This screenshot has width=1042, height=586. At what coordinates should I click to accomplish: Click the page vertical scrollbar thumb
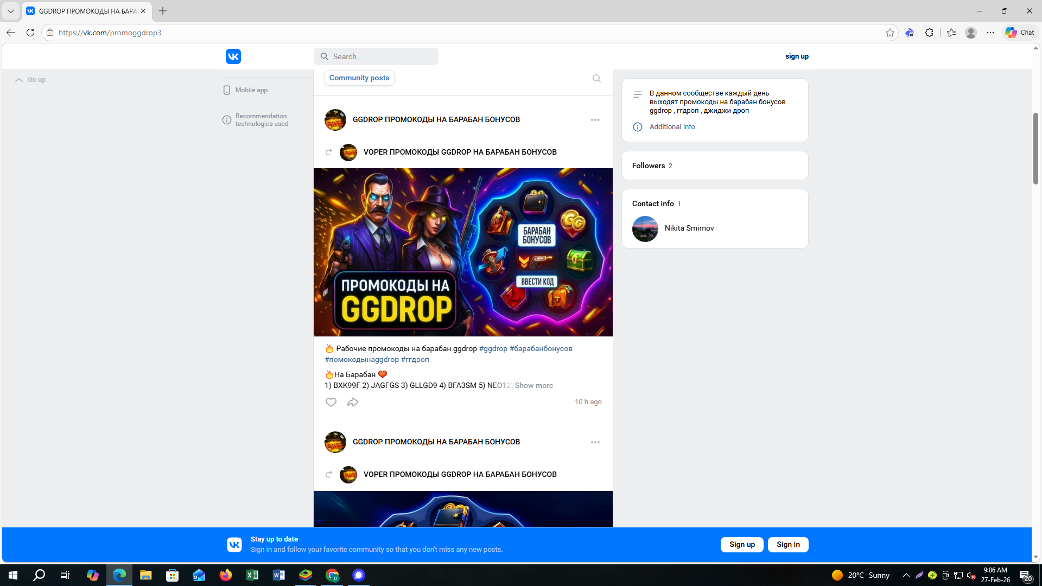1035,149
